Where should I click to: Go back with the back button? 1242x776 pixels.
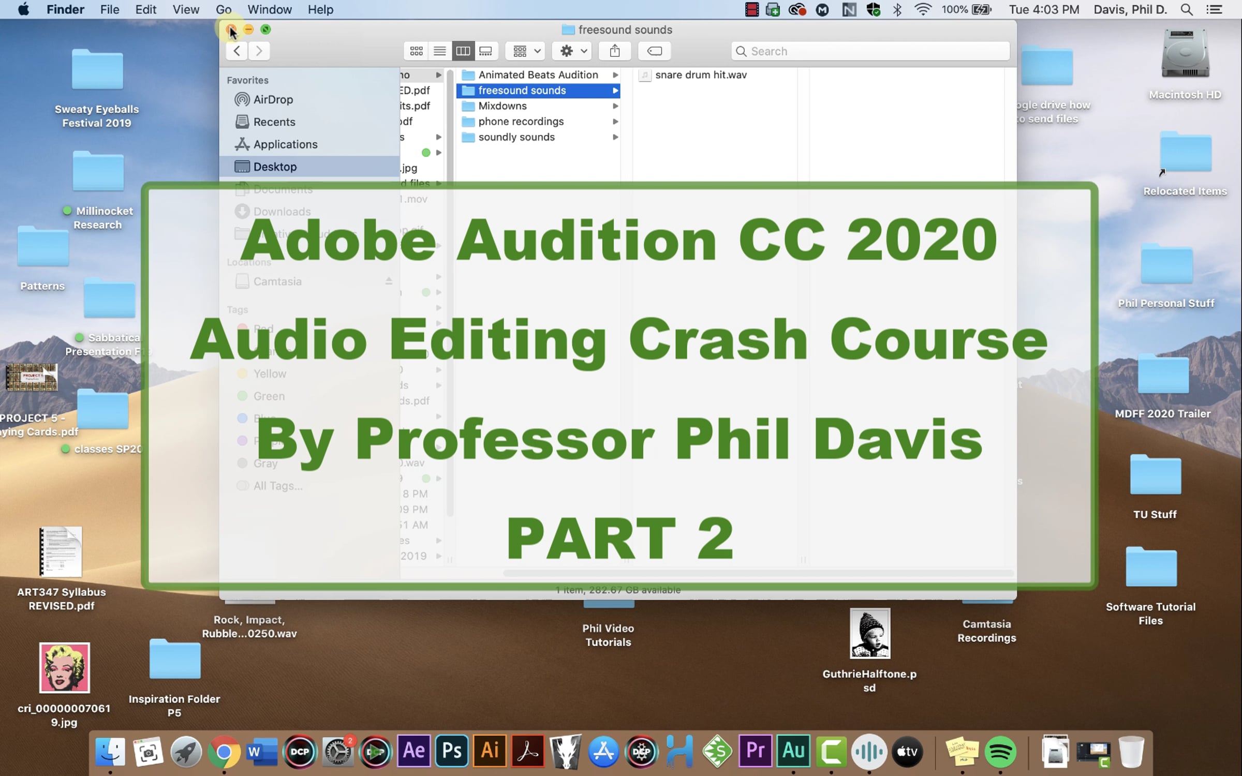237,51
